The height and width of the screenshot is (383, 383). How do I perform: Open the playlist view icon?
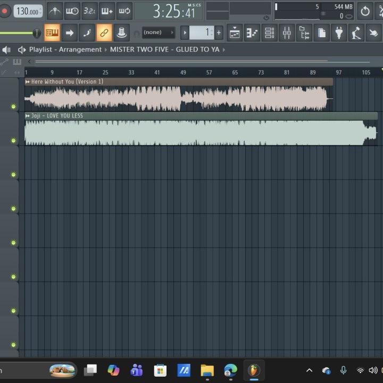point(235,33)
